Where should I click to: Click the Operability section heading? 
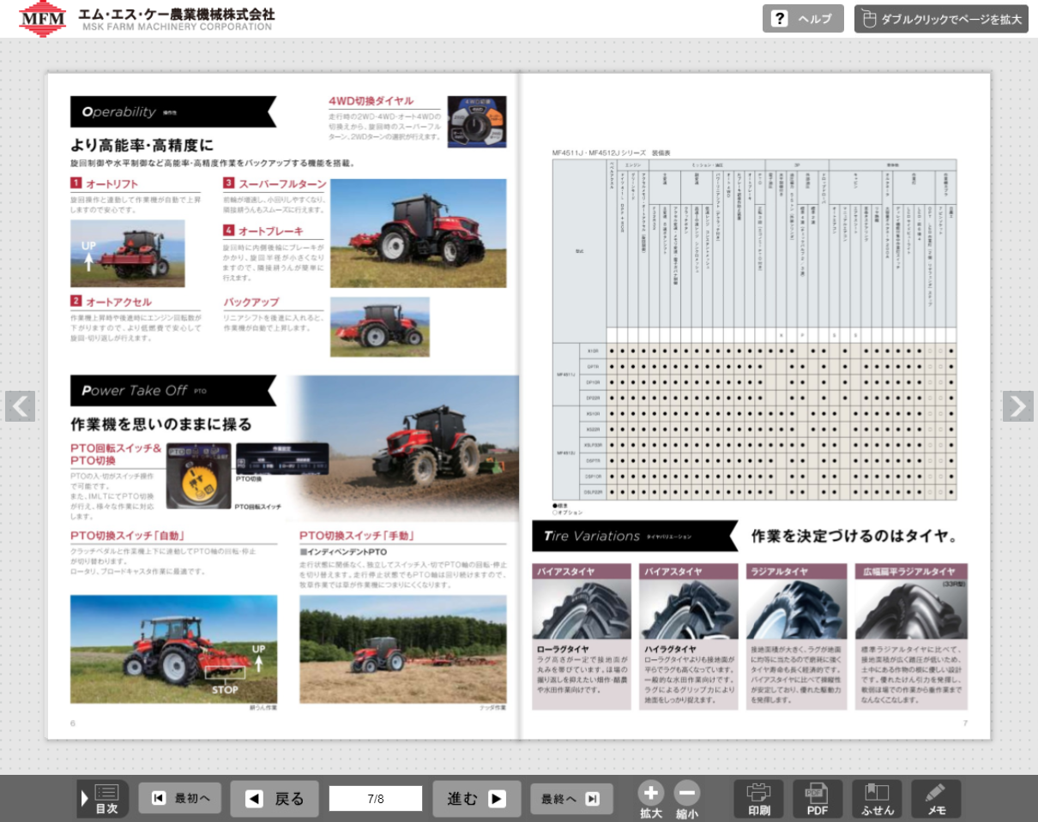click(172, 111)
